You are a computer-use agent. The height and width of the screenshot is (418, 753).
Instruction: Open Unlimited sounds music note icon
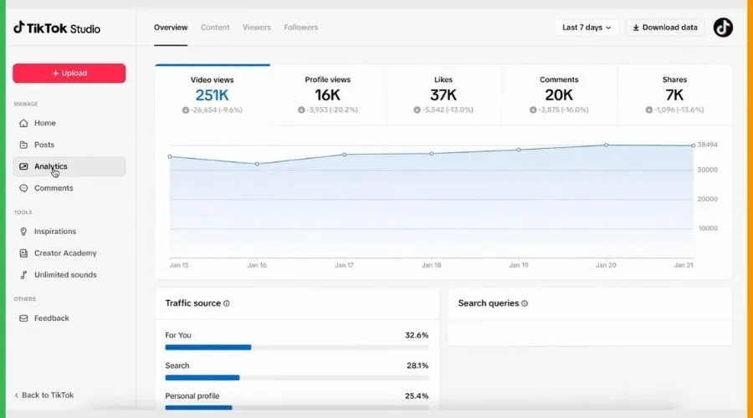[23, 275]
